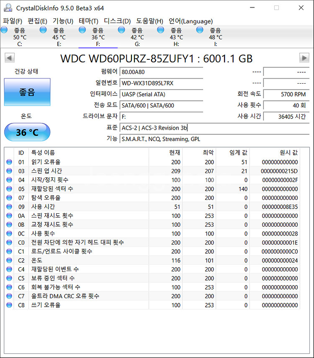The image size is (314, 358).
Task: Open the 언어(Language) menu
Action: (190, 21)
